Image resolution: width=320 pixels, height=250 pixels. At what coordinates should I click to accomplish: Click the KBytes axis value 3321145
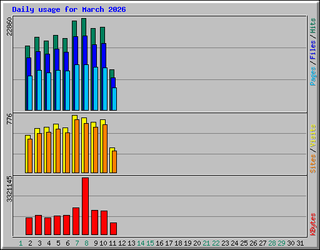(x=9, y=189)
